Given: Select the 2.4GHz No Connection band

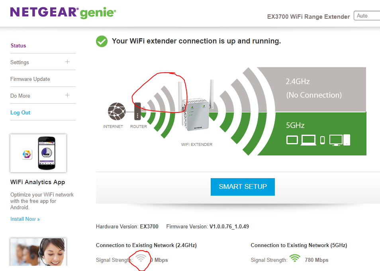Looking at the screenshot, I should pyautogui.click(x=313, y=89).
